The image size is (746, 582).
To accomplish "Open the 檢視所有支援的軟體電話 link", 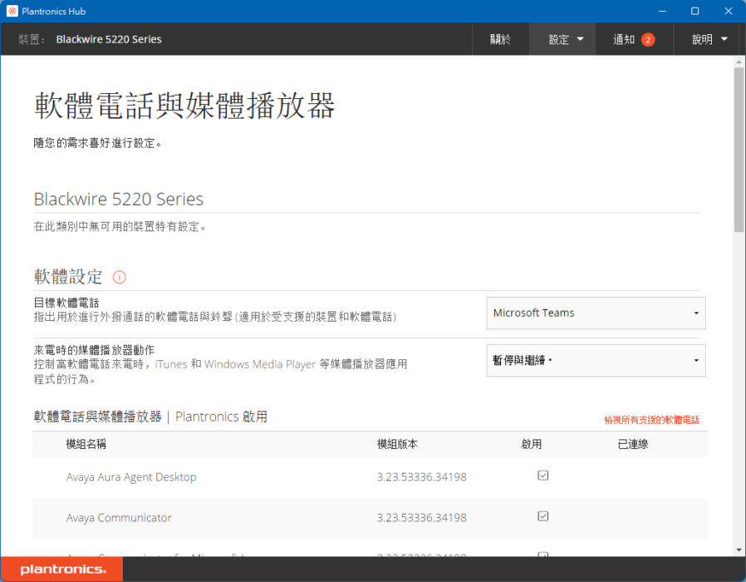I will point(651,420).
